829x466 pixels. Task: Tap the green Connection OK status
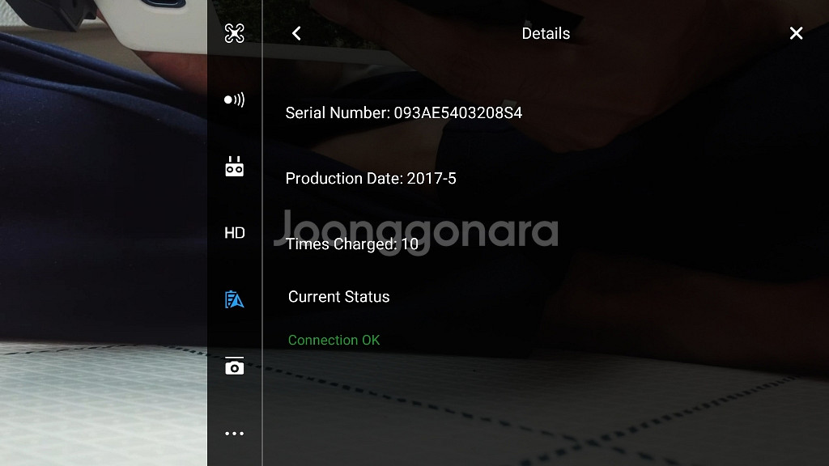334,341
